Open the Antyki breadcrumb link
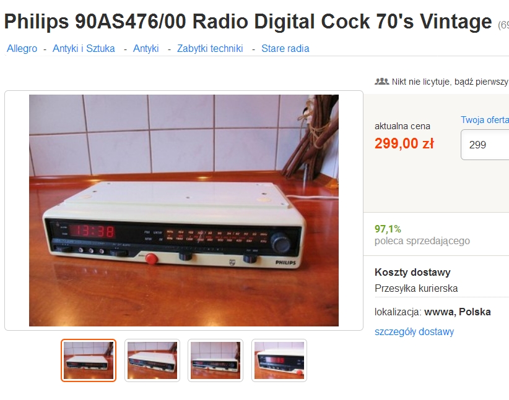Image resolution: width=509 pixels, height=400 pixels. pyautogui.click(x=146, y=49)
